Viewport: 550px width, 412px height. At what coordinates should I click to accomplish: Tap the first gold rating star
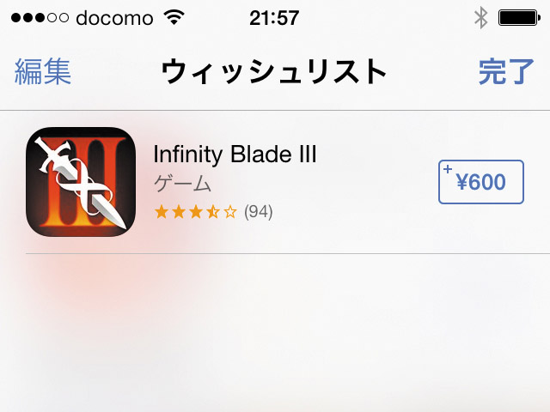coord(162,212)
